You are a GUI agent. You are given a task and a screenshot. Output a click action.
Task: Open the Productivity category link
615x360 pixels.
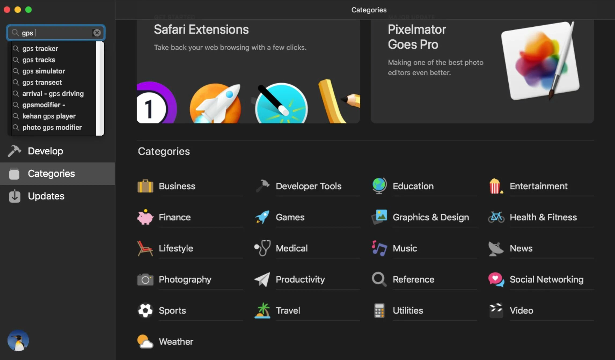(300, 279)
